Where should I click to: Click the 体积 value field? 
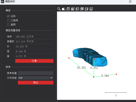tap(34, 37)
